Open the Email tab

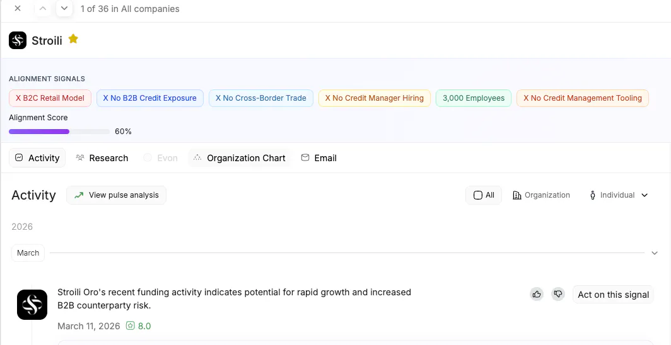pos(319,158)
